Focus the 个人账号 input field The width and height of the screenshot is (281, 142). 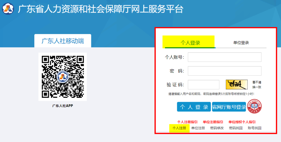[x=225, y=57]
